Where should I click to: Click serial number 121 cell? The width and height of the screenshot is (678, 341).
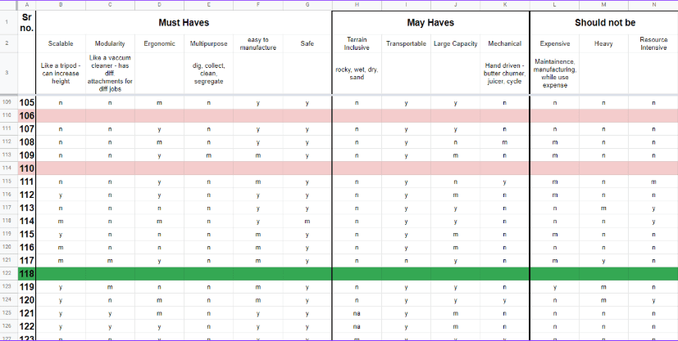tap(27, 313)
